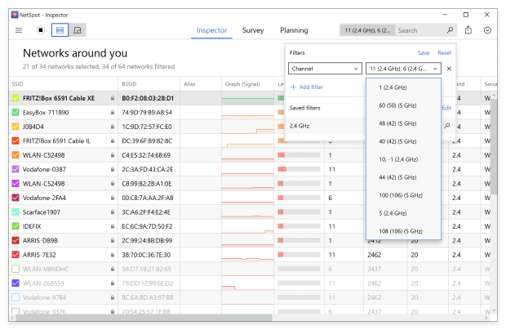Open the hamburger menu
This screenshot has height=330, width=506.
click(19, 30)
